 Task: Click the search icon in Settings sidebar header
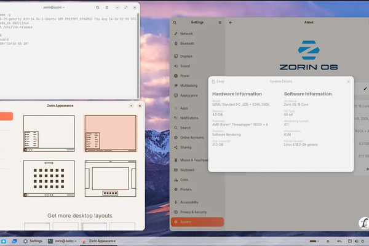[175, 23]
